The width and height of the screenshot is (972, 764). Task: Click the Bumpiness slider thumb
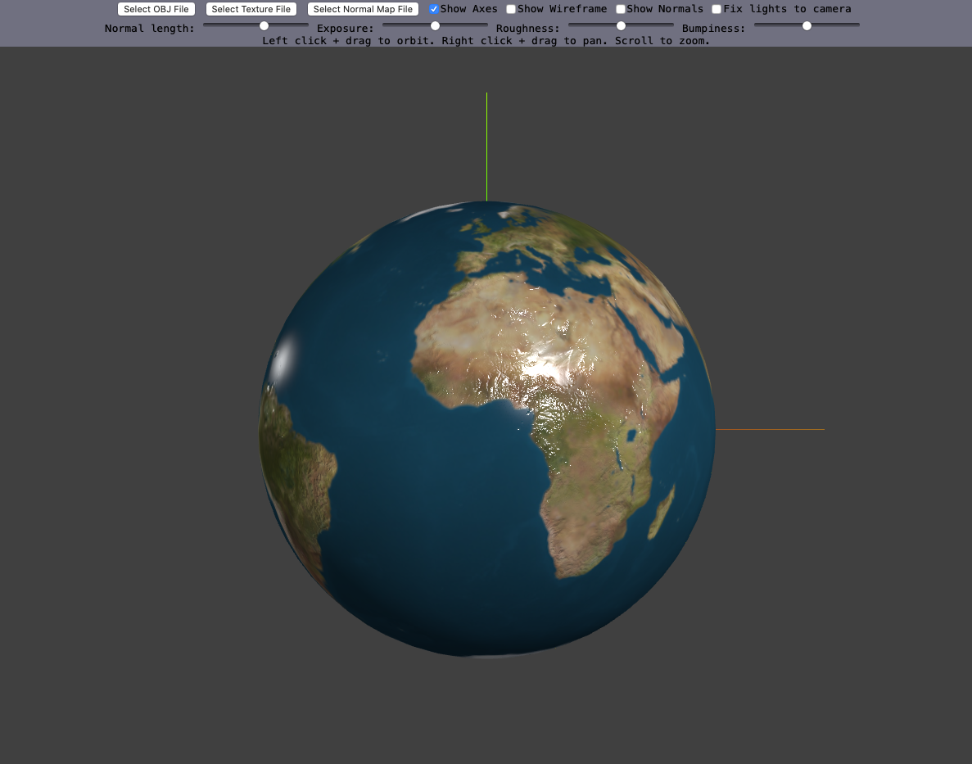(807, 26)
